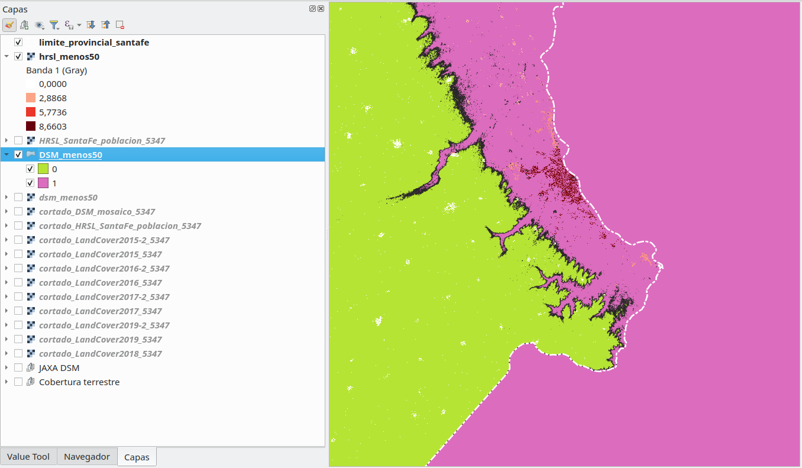Expand the JAXA DSM group
The image size is (802, 468).
[7, 368]
